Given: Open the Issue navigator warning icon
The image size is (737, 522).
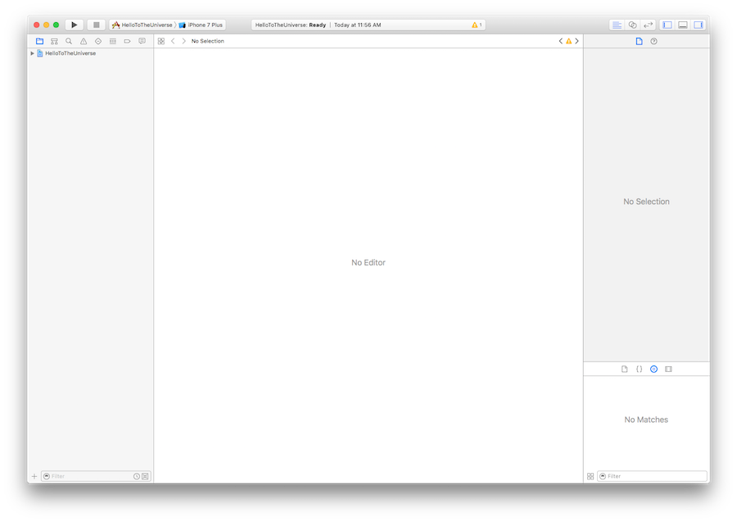Looking at the screenshot, I should 83,40.
